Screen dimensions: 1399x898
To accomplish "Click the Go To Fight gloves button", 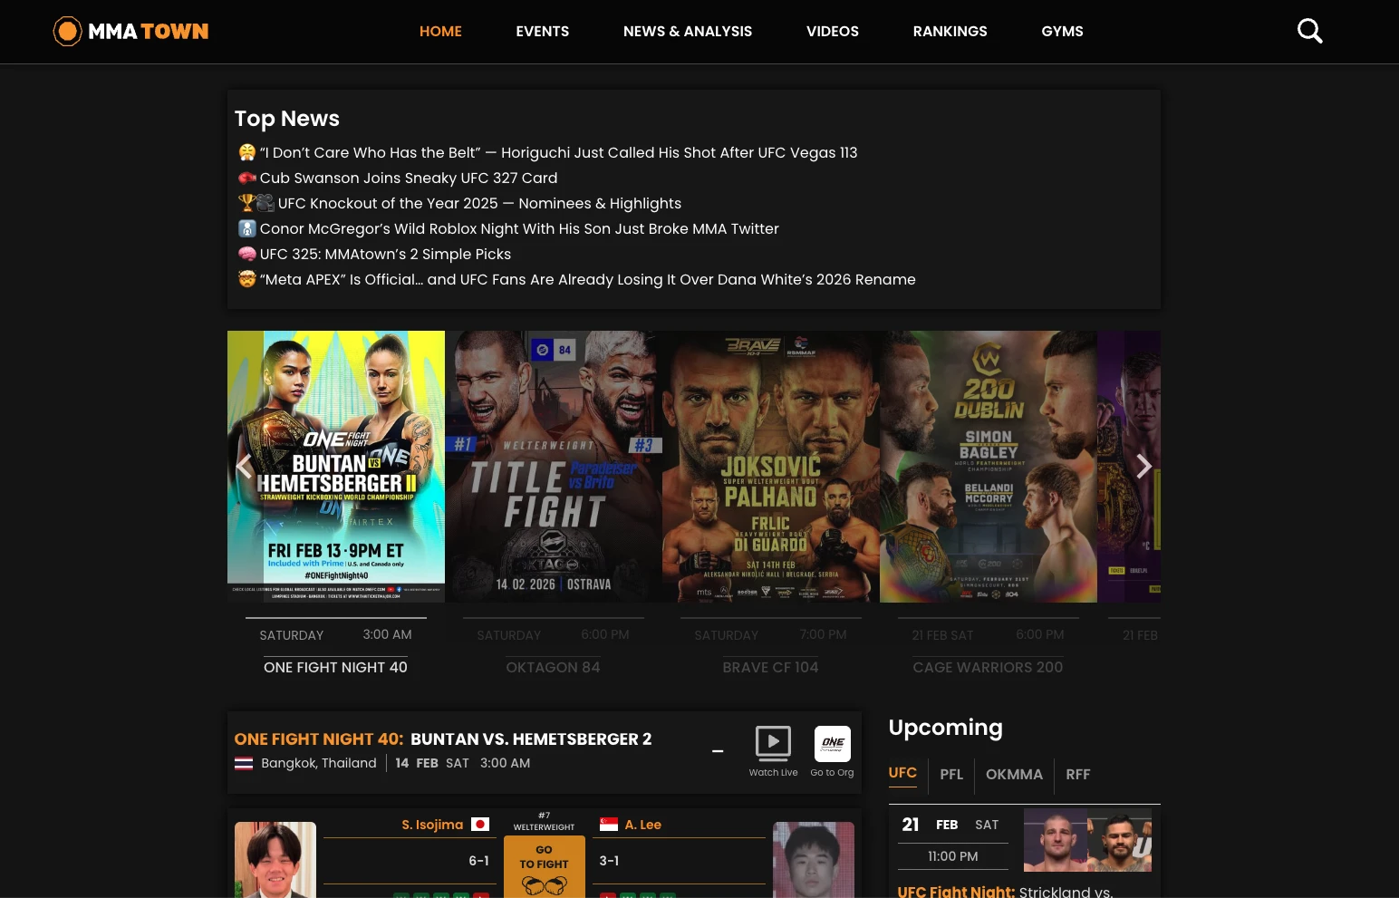I will tap(544, 866).
